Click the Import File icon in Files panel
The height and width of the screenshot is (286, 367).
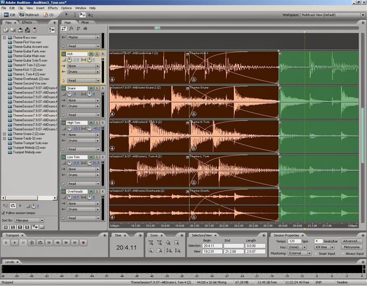pyautogui.click(x=6, y=30)
